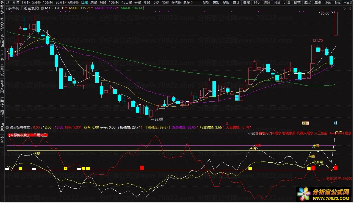Expand the +自选 watchlist option
354x203 pixels.
(x=348, y=2)
